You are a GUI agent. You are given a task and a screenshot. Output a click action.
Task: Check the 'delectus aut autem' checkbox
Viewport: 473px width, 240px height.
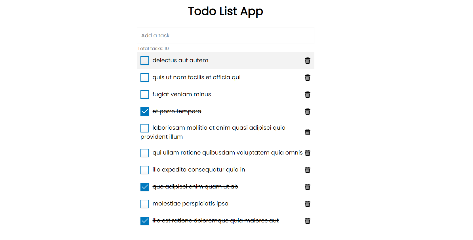coord(145,61)
